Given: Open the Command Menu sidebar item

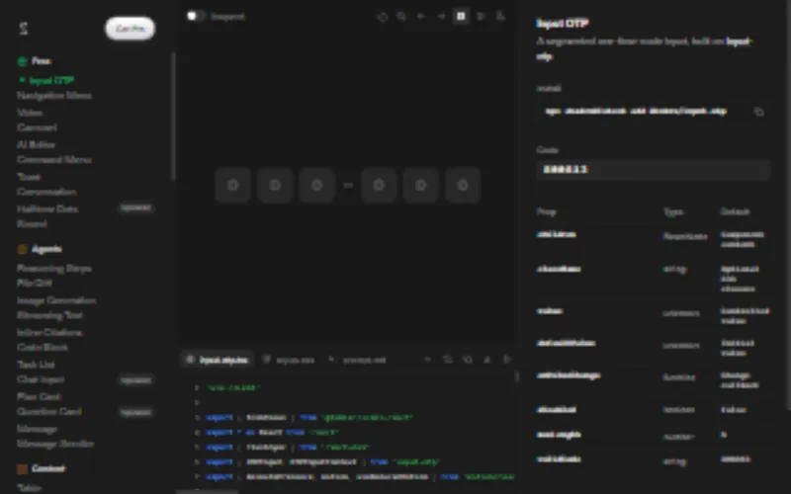Looking at the screenshot, I should tap(54, 160).
